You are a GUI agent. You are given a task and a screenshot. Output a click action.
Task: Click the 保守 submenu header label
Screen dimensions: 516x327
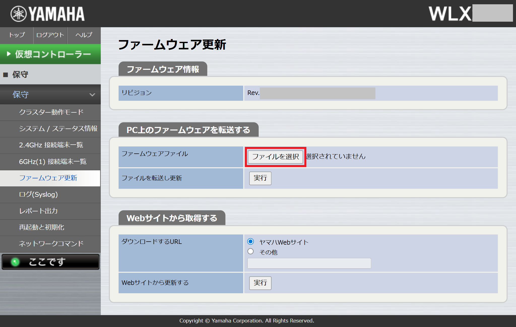click(21, 95)
